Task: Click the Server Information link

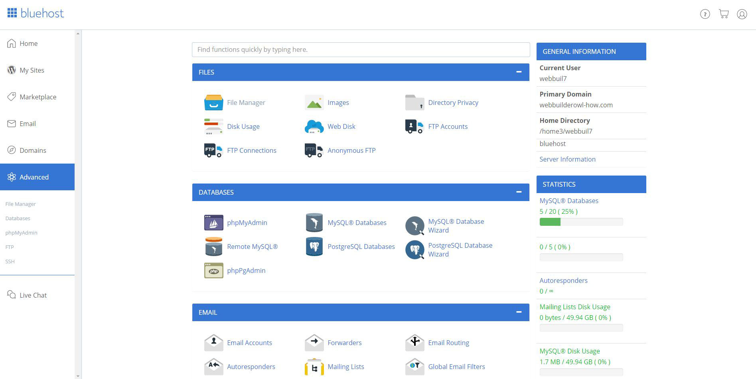Action: point(567,159)
